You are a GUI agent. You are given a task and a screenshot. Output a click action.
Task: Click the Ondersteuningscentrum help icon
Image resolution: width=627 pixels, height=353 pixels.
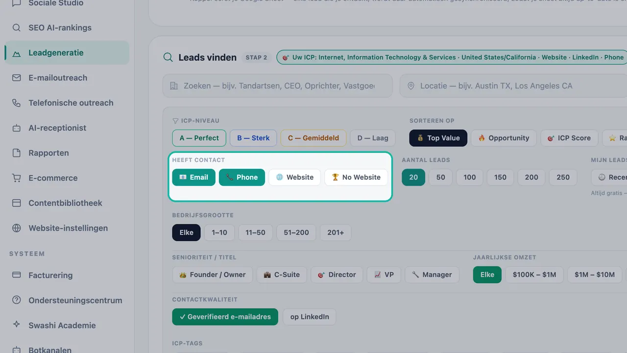[17, 300]
